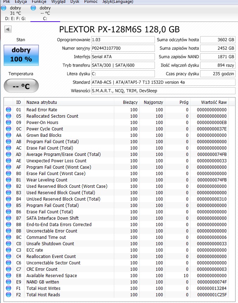Click the Standard field ATA8-ACS
Screen dimensions: 238x303
click(x=163, y=82)
